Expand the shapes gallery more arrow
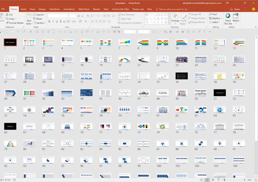Screen dimensions: 258x182 pos(169,23)
